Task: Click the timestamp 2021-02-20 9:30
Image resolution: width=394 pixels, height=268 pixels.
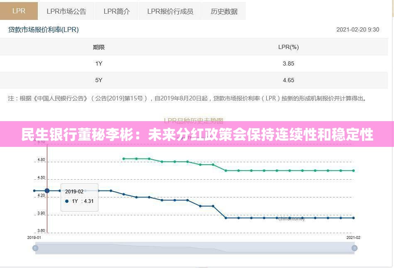Action: [357, 29]
